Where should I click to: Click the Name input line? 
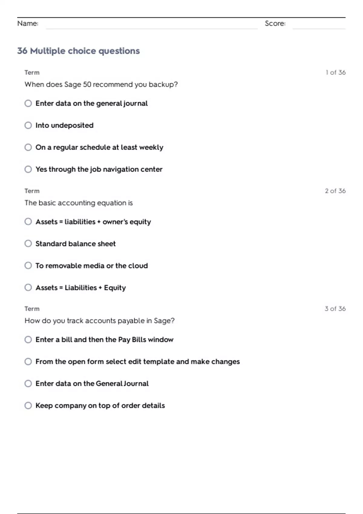click(151, 24)
